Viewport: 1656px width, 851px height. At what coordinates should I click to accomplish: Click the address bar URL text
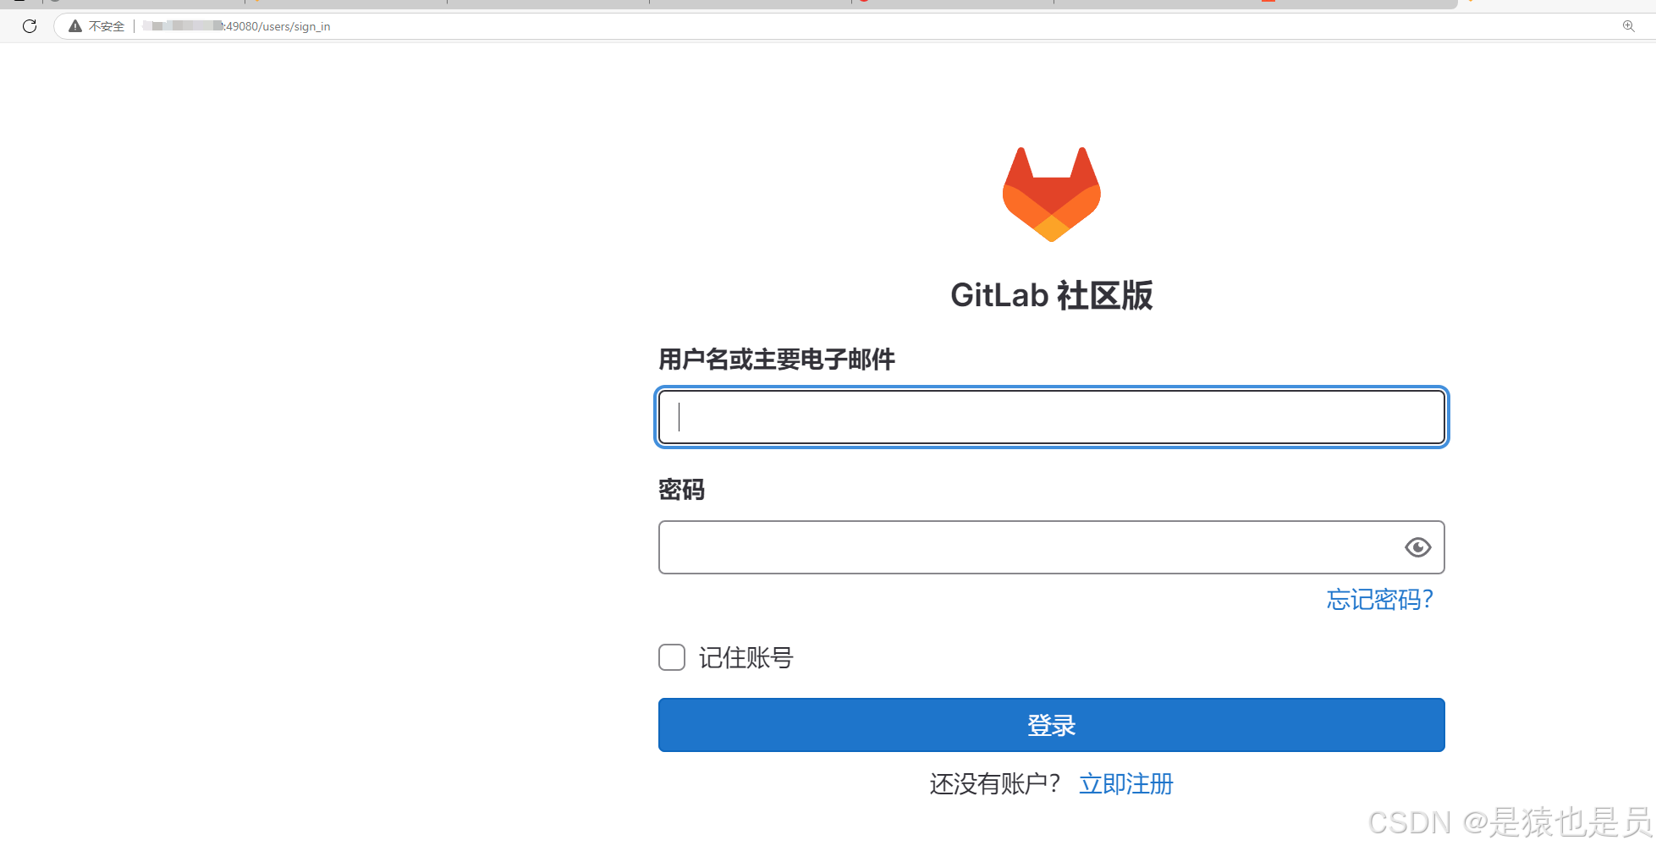236,26
